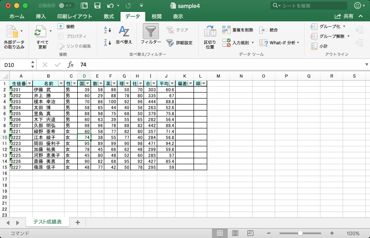The image size is (370, 238).
Task: Open filter dropdown for 性 column
Action: (74, 84)
